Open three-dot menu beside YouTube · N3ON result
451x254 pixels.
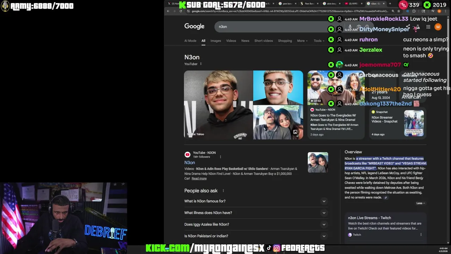click(221, 157)
